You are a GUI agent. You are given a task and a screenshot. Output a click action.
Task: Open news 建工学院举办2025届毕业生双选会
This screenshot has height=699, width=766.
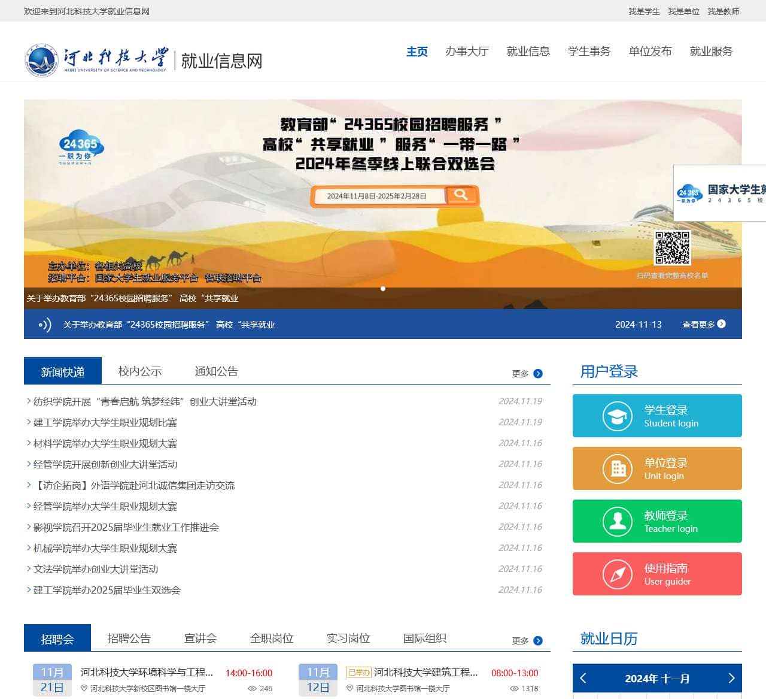pyautogui.click(x=107, y=591)
